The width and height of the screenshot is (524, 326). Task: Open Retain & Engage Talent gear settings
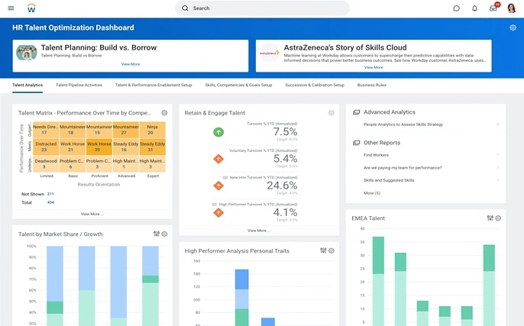(x=332, y=113)
